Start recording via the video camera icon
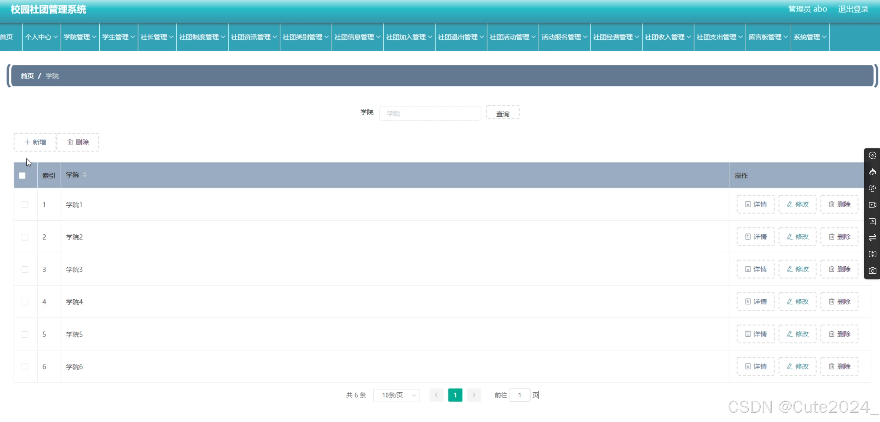This screenshot has height=422, width=880. click(872, 204)
